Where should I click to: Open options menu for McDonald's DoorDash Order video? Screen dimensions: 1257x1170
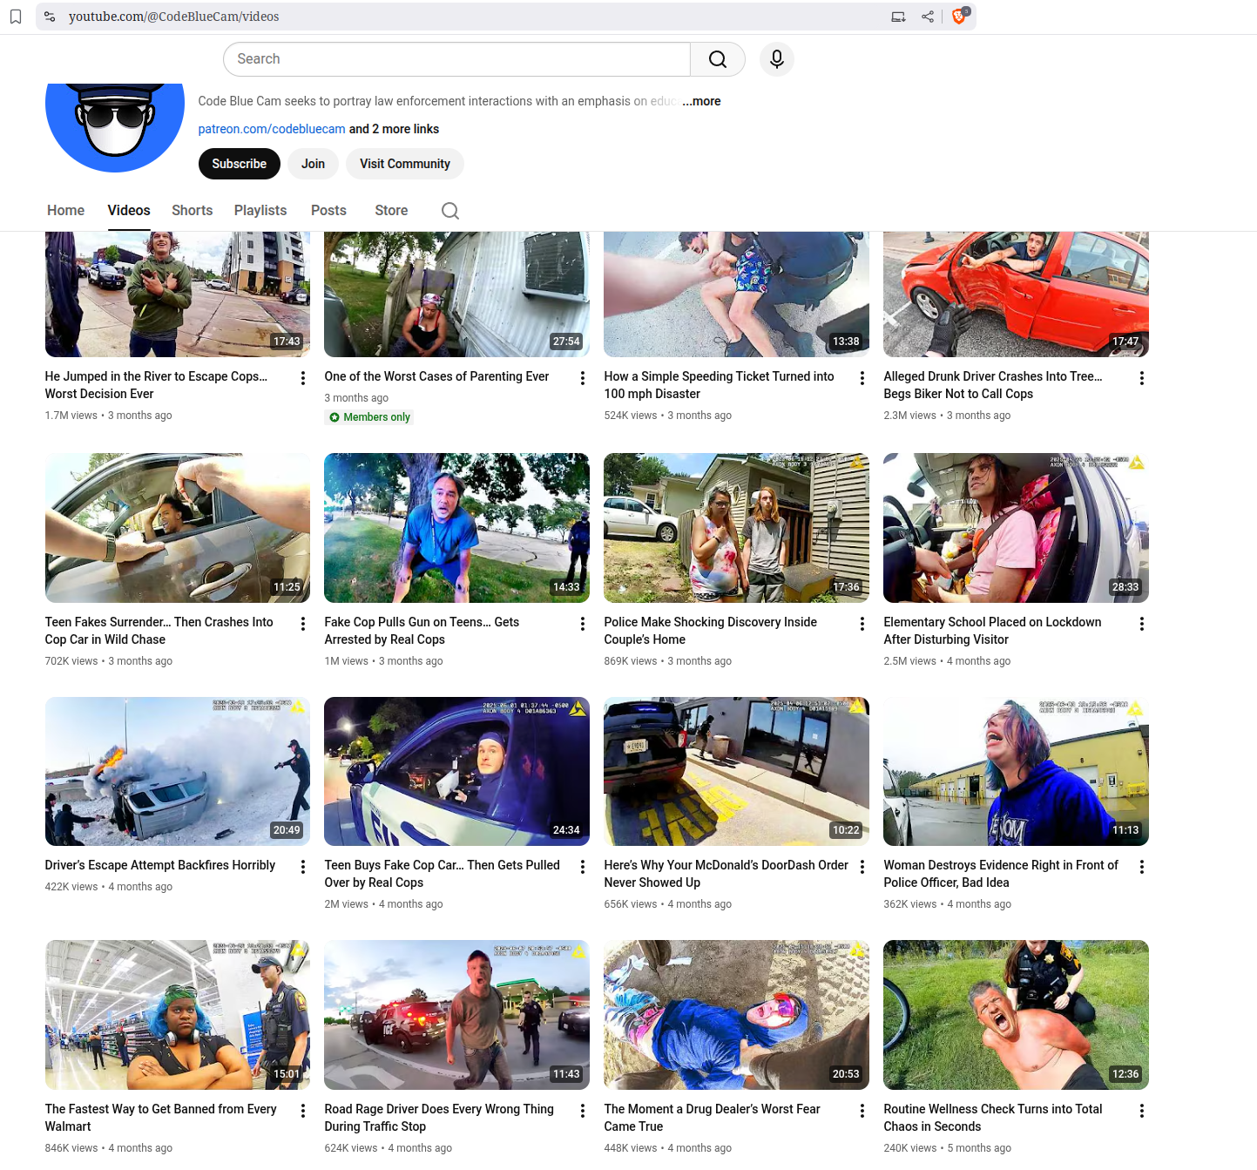coord(862,867)
